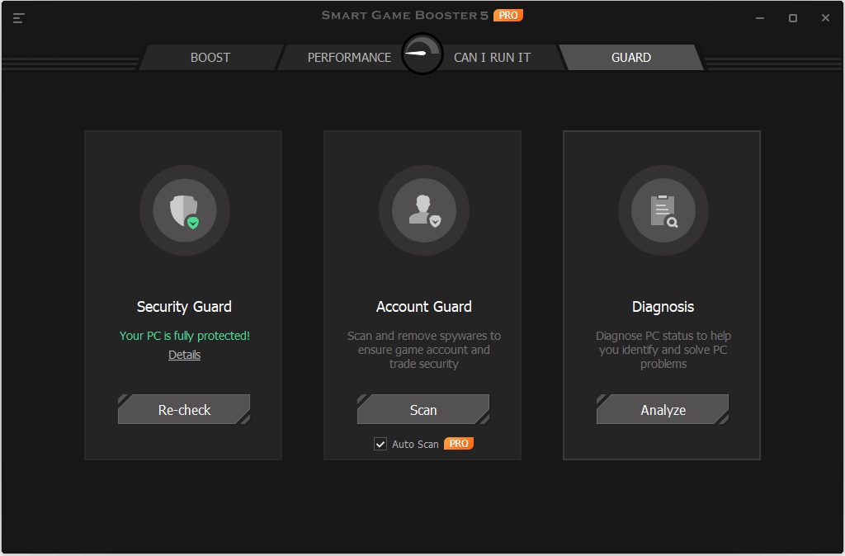The width and height of the screenshot is (845, 556).
Task: Open the Security Guard Details link
Action: 184,355
